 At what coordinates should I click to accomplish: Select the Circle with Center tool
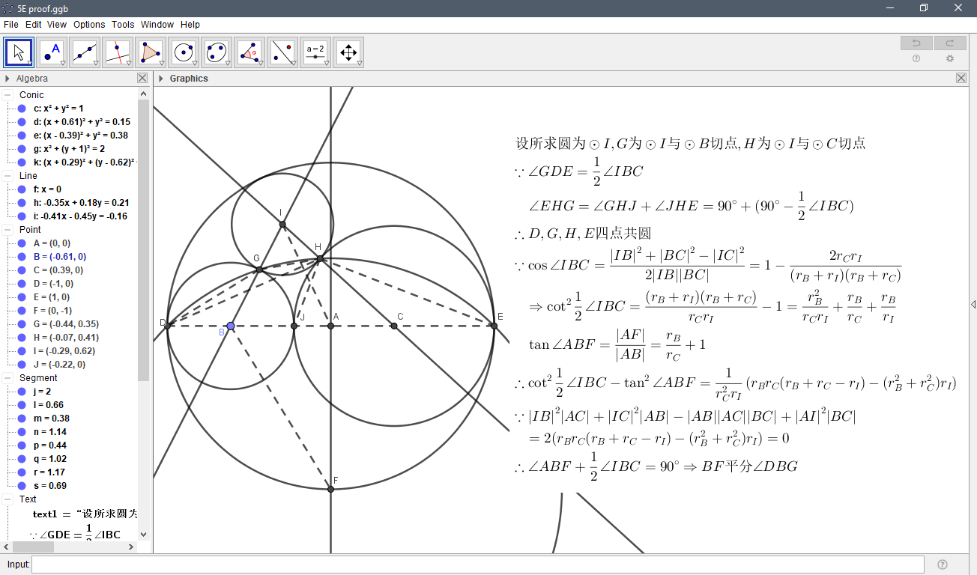(183, 52)
